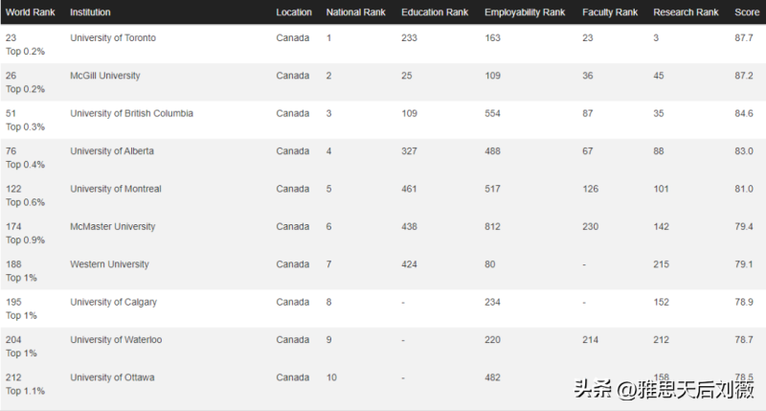Click on University of Ottawa
Viewport: 766px width, 411px height.
coord(112,377)
